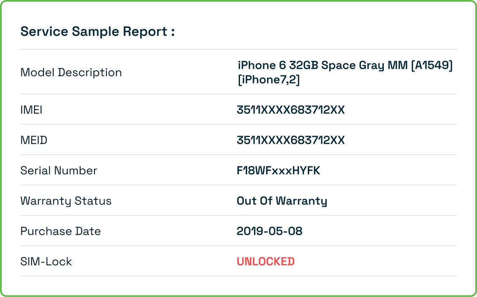Screen dimensions: 477x297
Task: Click the Purchase Date label
Action: tap(60, 231)
